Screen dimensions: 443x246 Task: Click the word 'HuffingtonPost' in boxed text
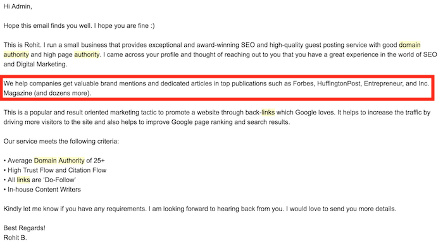tap(339, 83)
